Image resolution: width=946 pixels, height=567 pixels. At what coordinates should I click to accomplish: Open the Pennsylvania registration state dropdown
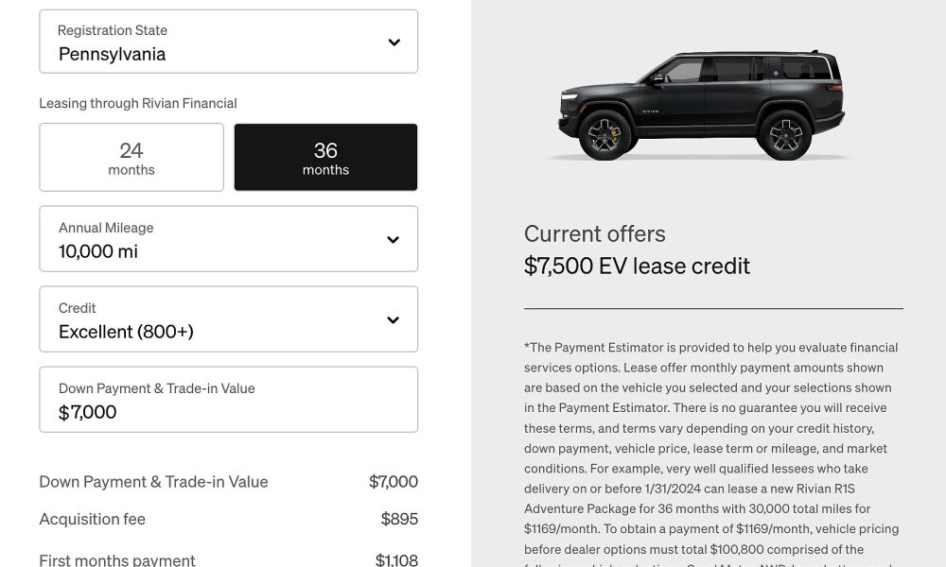coord(229,42)
